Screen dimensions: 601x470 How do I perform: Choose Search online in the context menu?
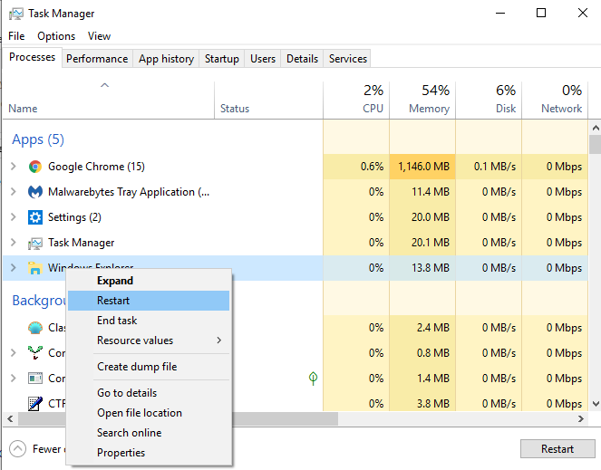(149, 433)
